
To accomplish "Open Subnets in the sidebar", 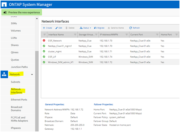I will coord(16,82).
